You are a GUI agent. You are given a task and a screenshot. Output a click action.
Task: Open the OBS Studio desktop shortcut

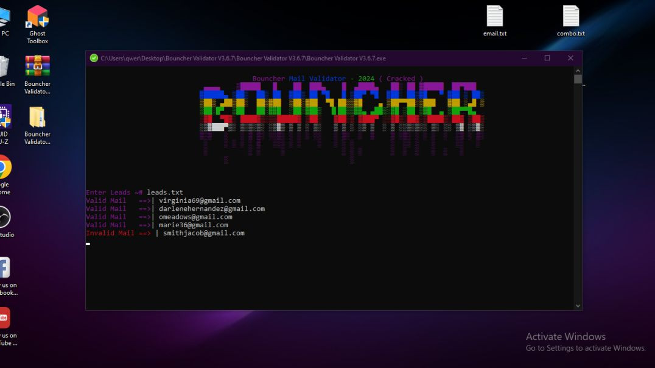6,222
